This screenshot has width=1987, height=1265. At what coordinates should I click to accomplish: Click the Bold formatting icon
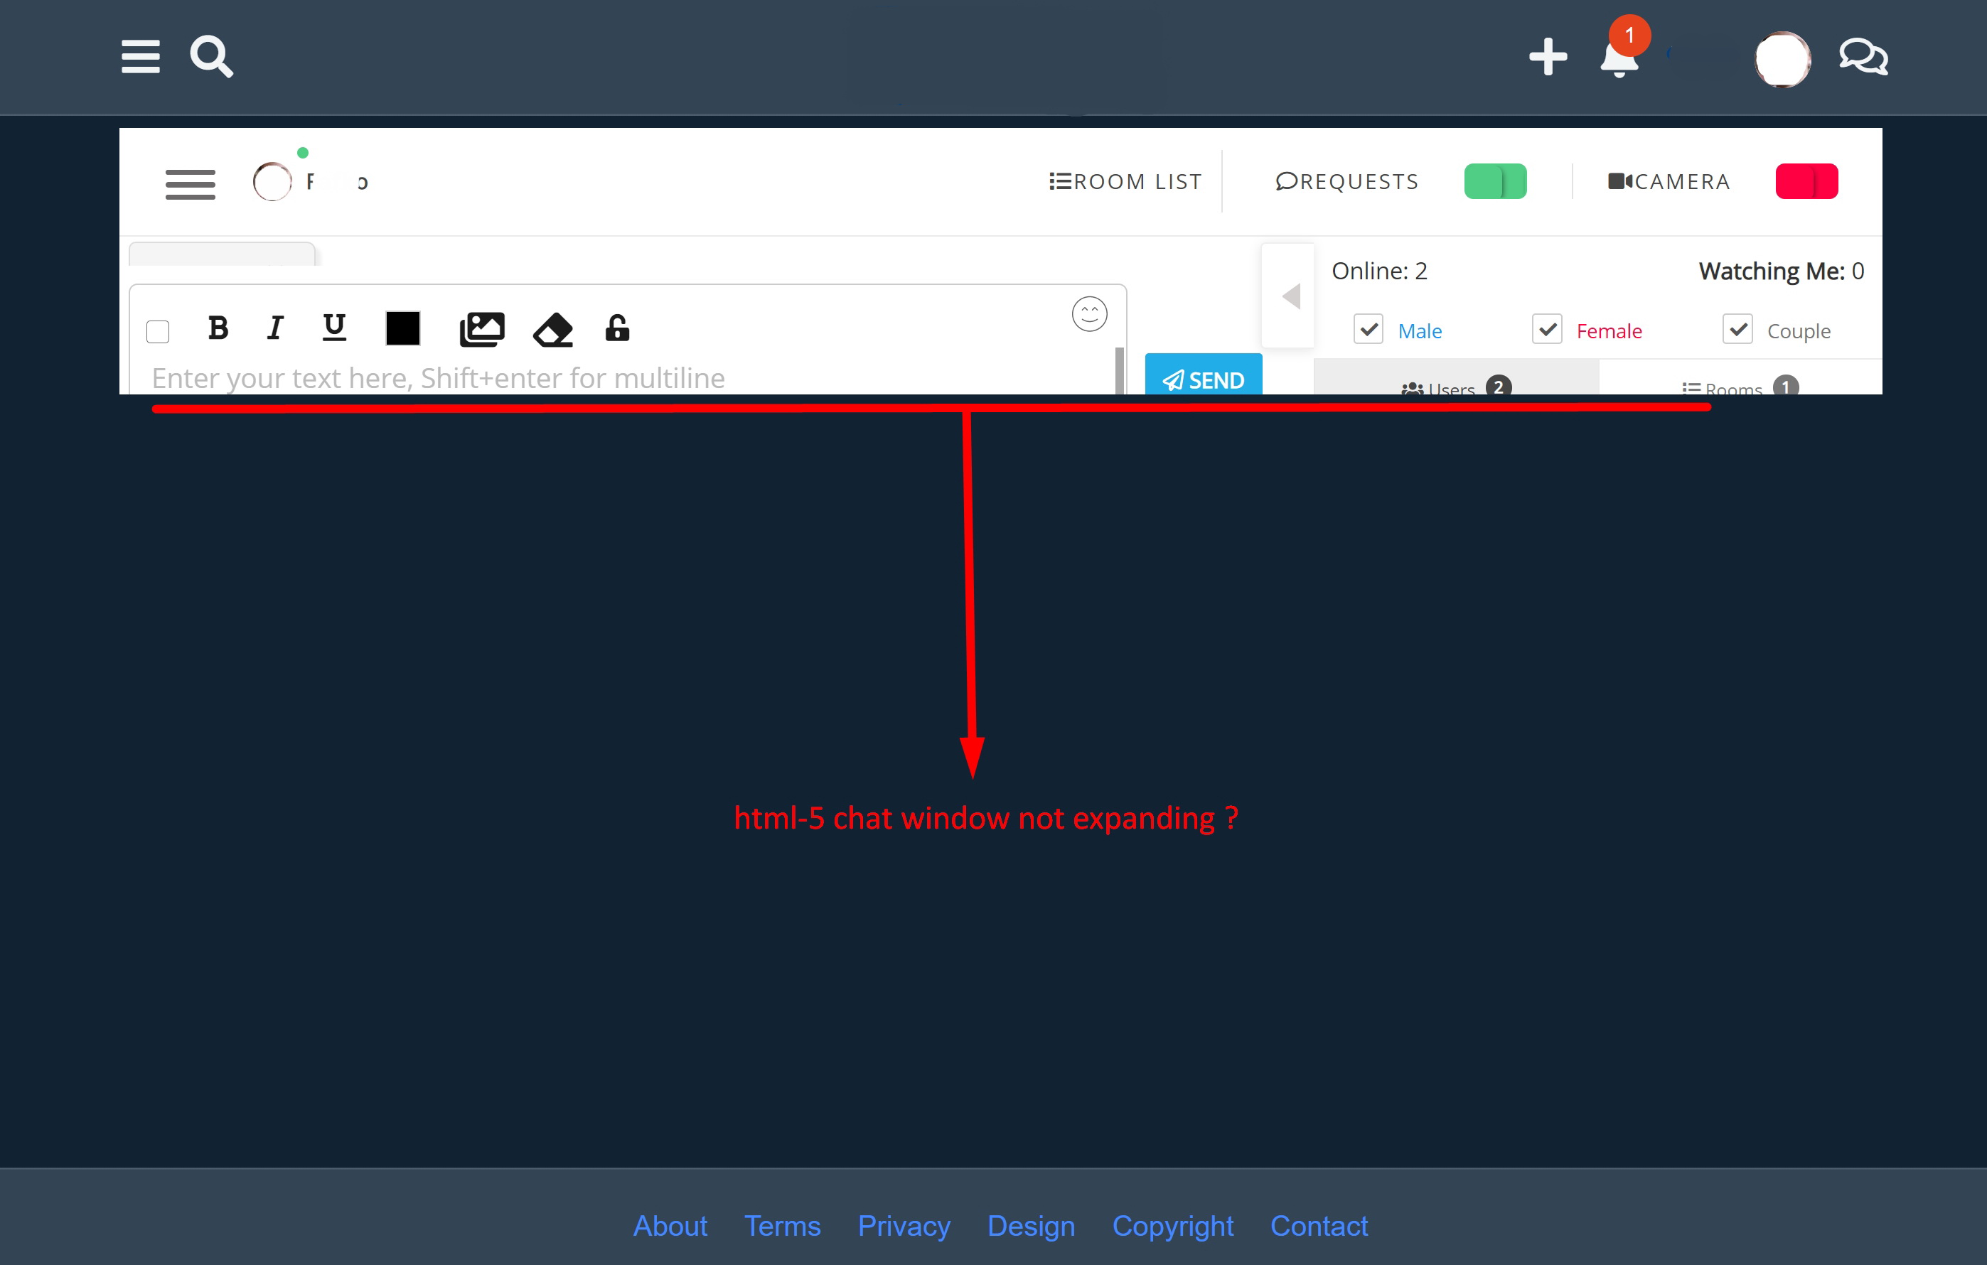click(x=218, y=328)
